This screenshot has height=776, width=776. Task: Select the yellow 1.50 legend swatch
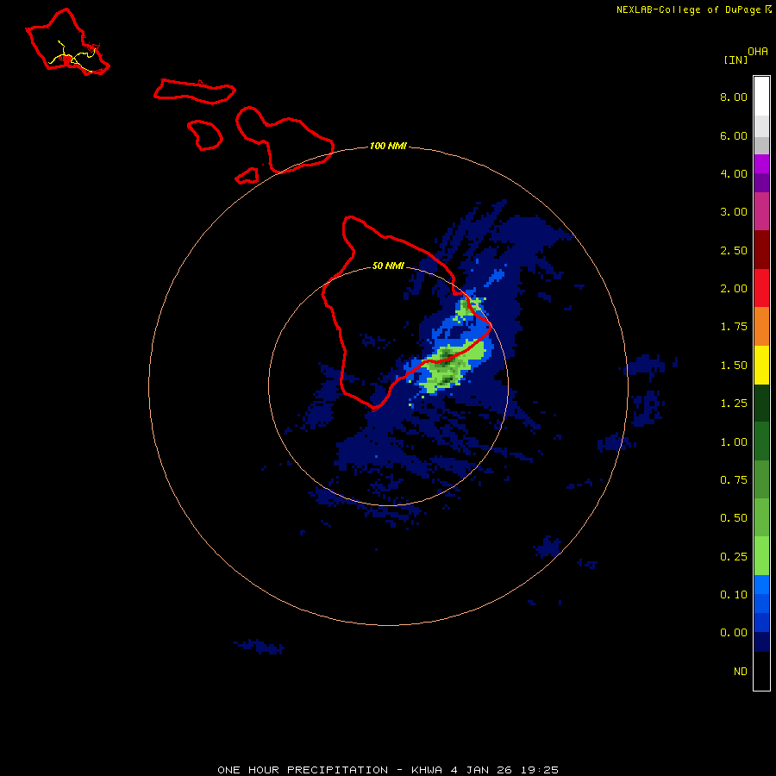761,366
